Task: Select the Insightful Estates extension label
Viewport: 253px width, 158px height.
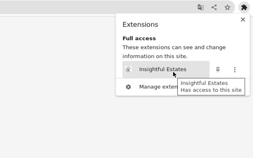Action: tap(162, 70)
